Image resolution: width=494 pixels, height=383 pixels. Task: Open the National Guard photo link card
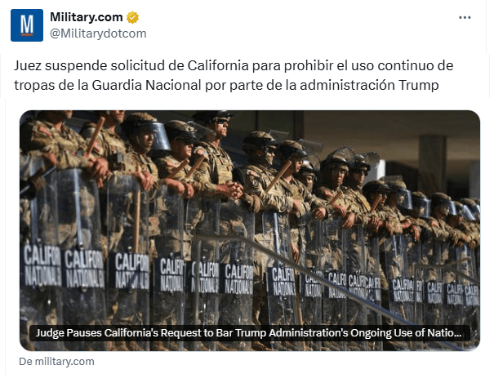pos(250,230)
